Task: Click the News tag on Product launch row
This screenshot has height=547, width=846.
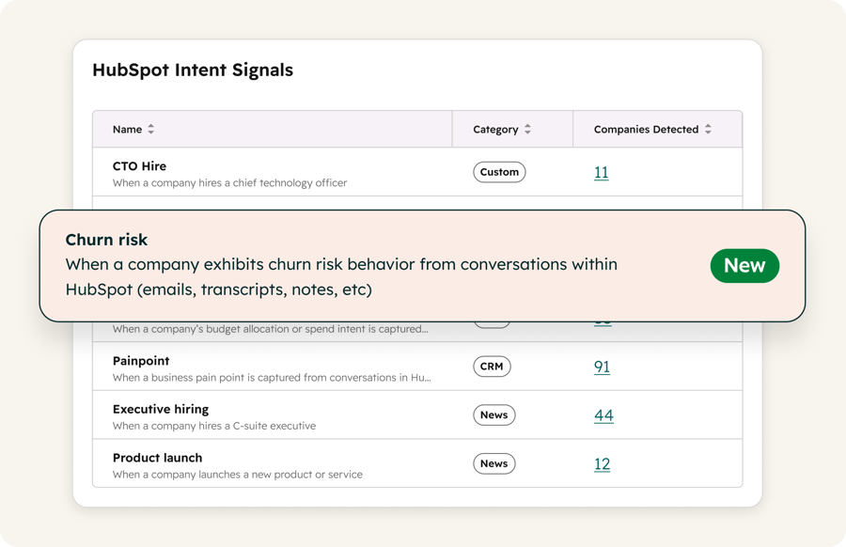Action: 493,463
